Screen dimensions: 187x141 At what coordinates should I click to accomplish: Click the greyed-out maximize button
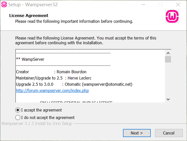point(160,5)
